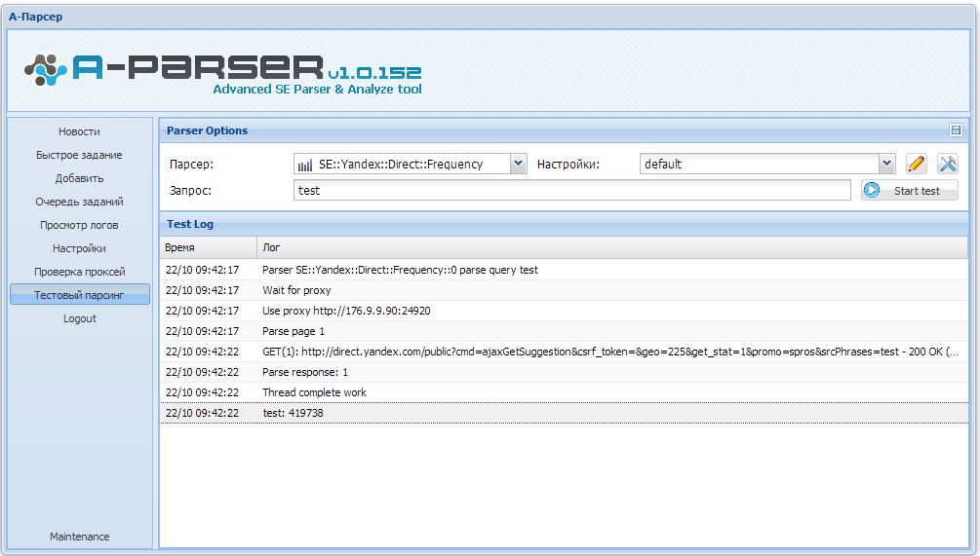Open the parser selection dropdown arrow

point(518,164)
